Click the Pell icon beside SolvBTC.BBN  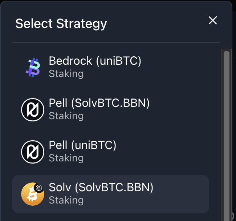pyautogui.click(x=33, y=109)
